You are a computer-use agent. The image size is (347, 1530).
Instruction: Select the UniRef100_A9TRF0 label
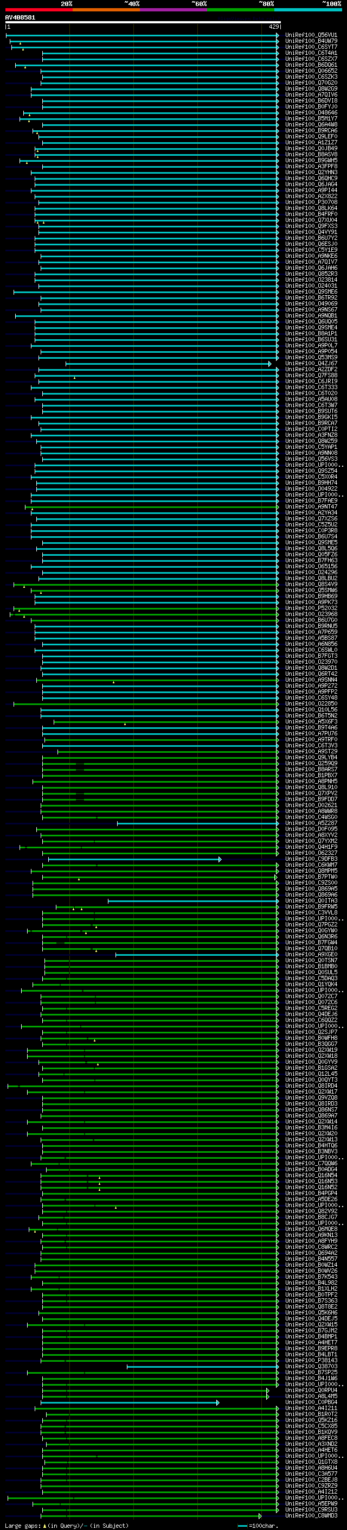(x=311, y=739)
